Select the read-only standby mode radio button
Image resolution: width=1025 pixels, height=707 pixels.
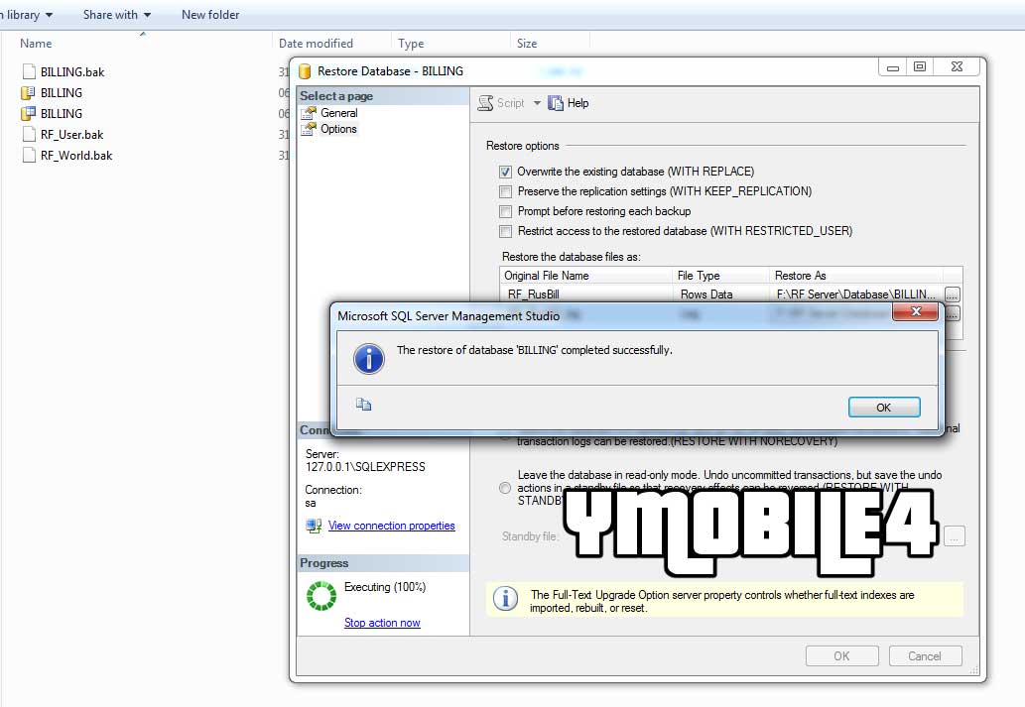pos(505,488)
